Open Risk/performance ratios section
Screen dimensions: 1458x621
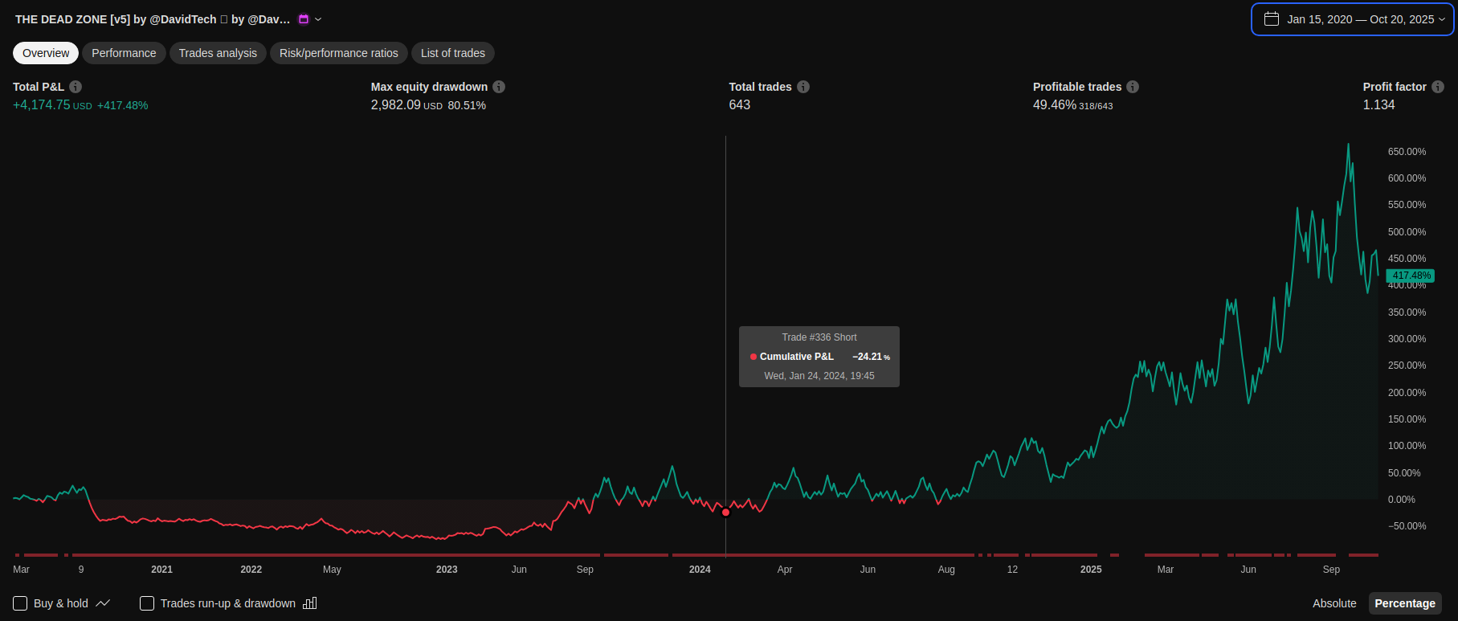tap(339, 53)
